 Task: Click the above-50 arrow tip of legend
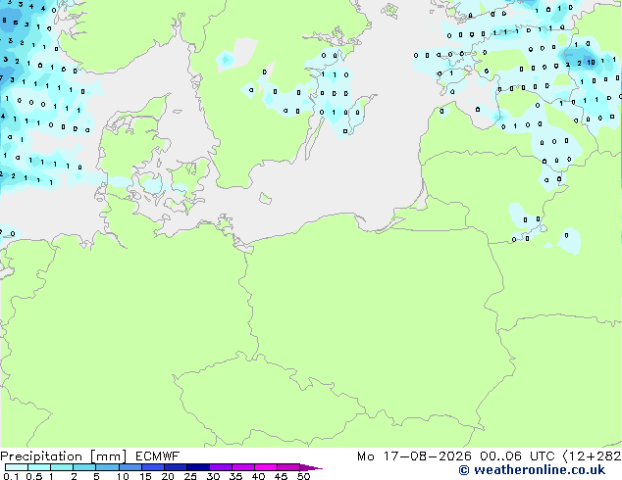(x=311, y=467)
